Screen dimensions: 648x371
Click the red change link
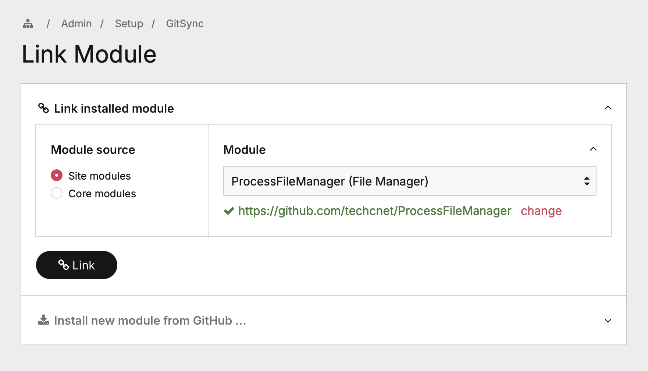(x=541, y=211)
